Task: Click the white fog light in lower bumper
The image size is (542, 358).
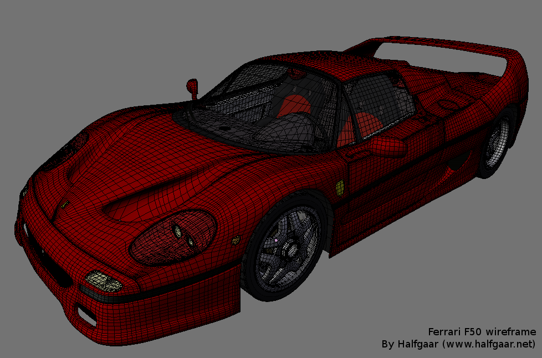Action: [x=87, y=315]
